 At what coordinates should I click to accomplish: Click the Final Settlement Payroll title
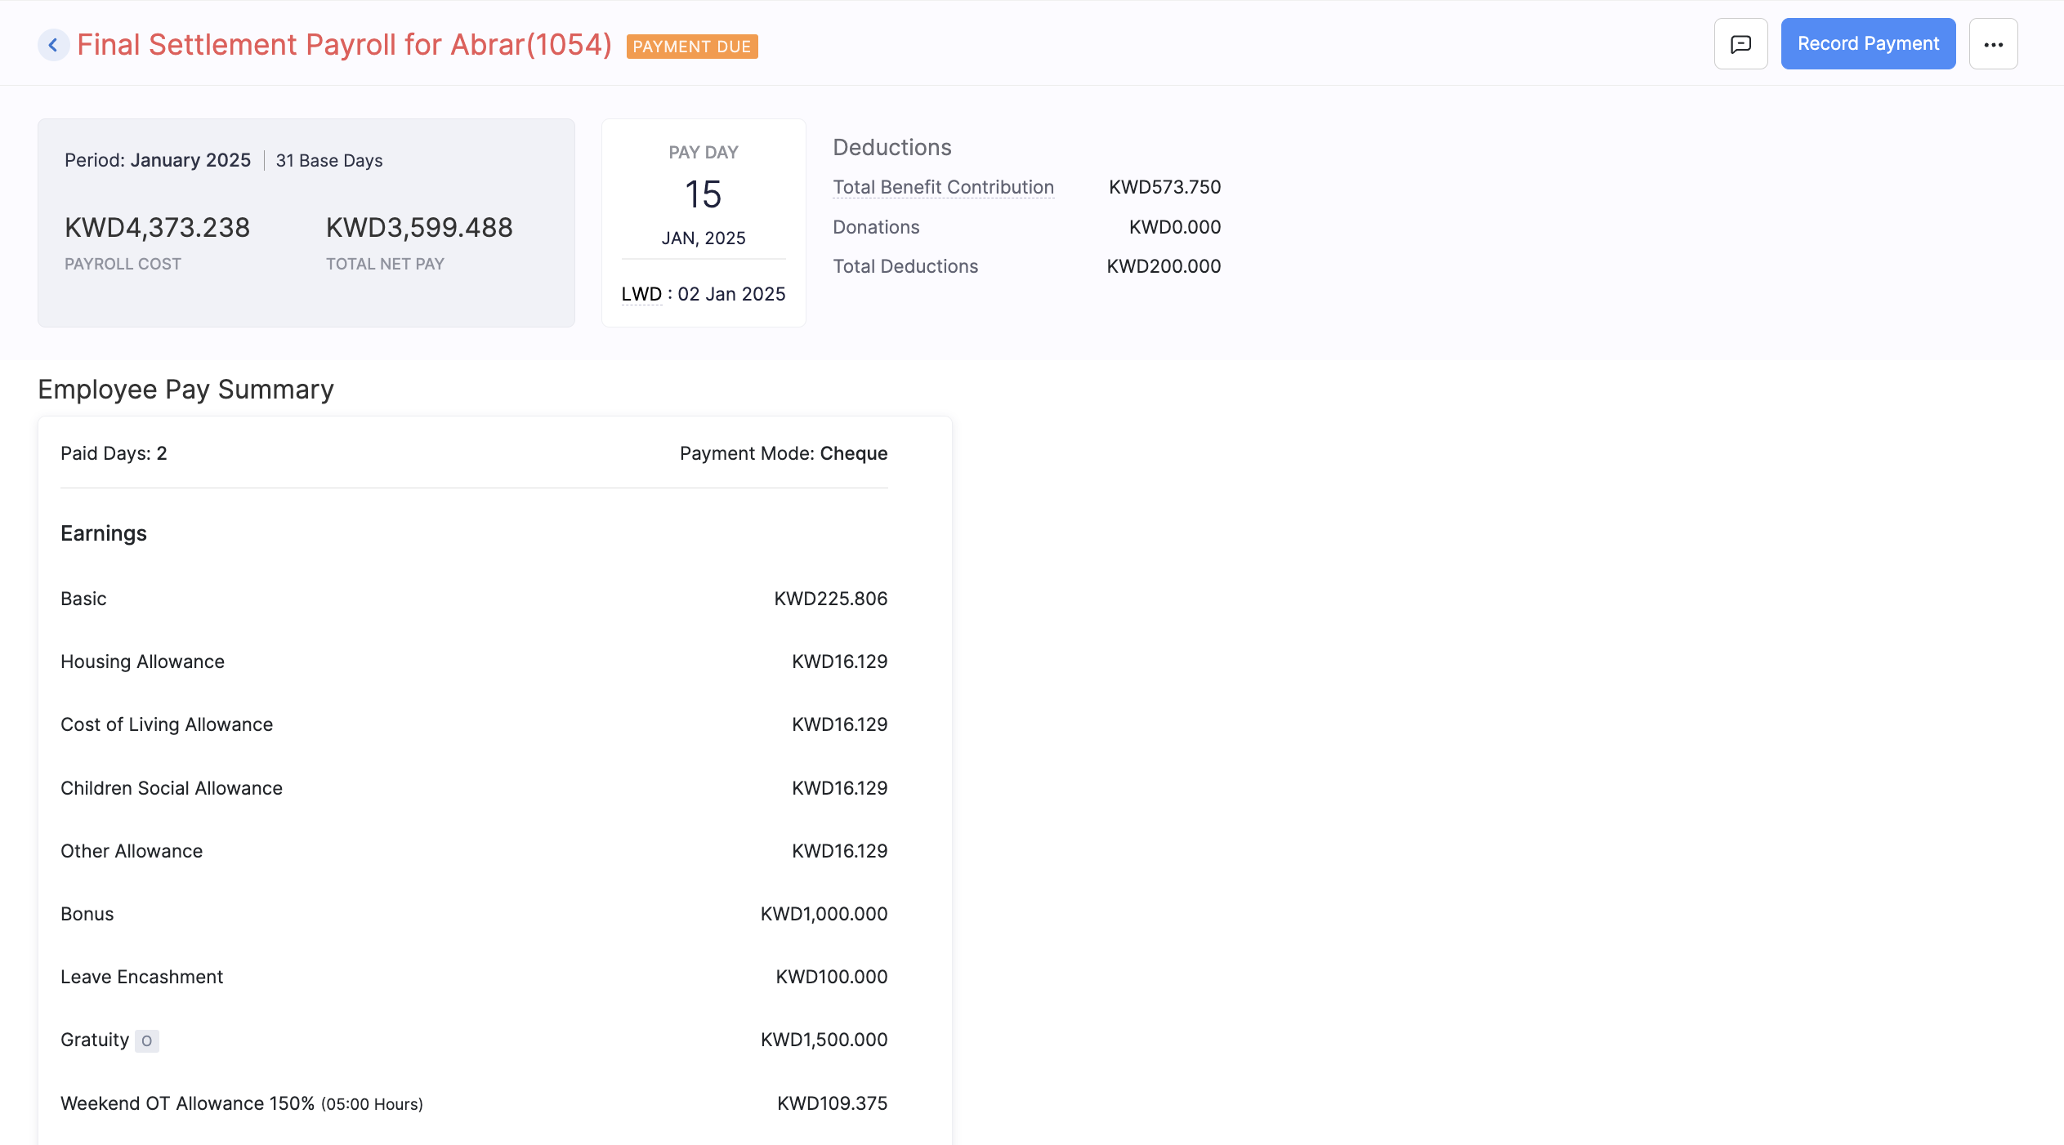[344, 45]
